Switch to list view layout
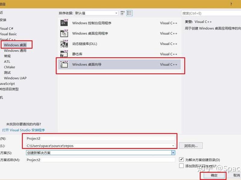 [130, 13]
